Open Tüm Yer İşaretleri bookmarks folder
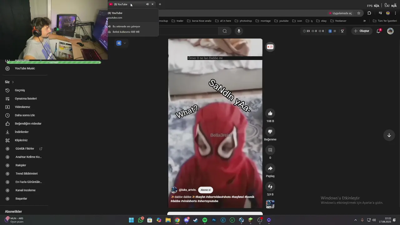Image resolution: width=400 pixels, height=225 pixels. (385, 21)
